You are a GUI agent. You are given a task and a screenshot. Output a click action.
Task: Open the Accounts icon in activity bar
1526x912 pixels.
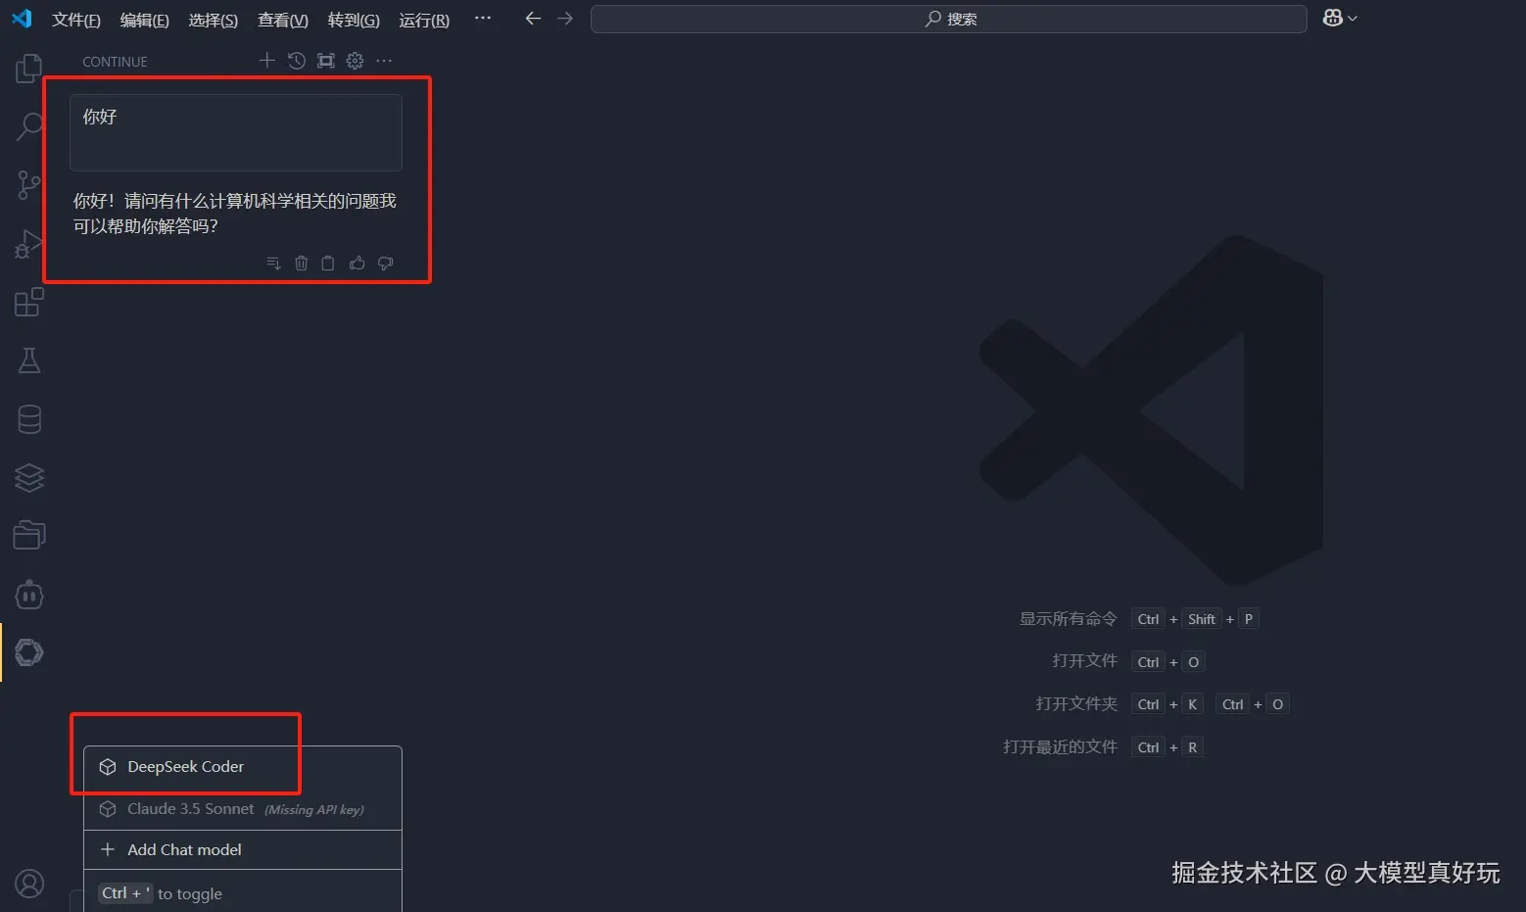point(29,885)
